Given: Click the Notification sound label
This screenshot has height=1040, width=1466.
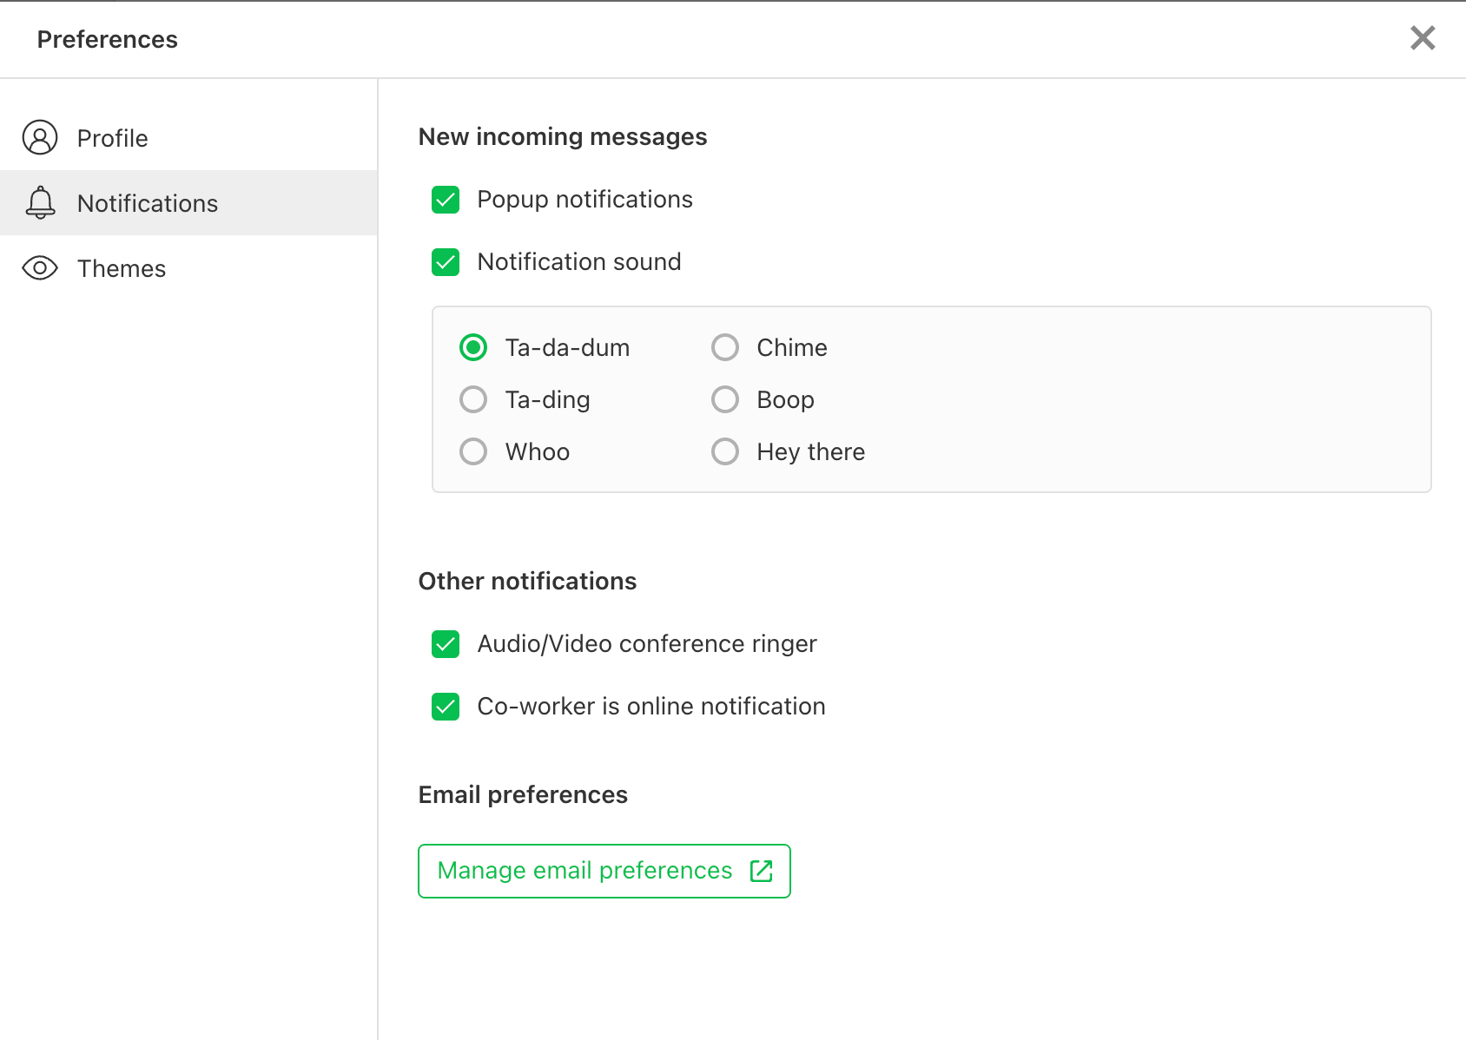Looking at the screenshot, I should pos(579,262).
